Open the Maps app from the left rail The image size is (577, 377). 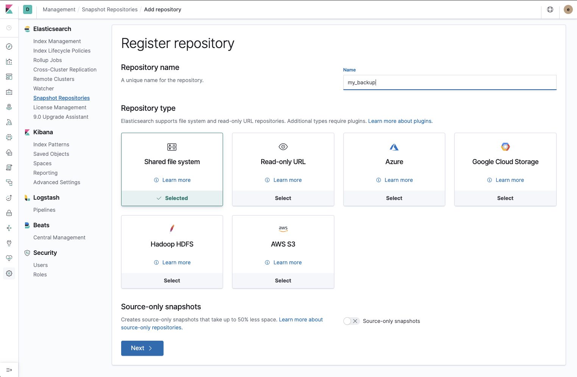[x=9, y=107]
